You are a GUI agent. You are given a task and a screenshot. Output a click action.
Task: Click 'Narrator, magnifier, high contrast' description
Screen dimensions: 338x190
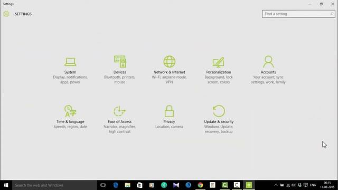[120, 129]
